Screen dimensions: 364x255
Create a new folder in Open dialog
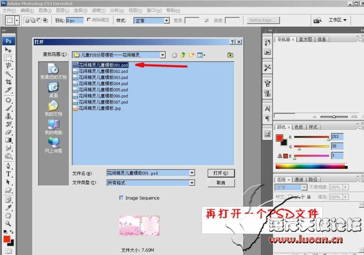191,55
